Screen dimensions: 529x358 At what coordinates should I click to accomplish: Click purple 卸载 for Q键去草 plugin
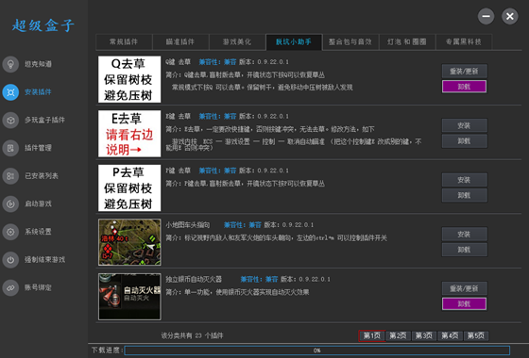(464, 87)
